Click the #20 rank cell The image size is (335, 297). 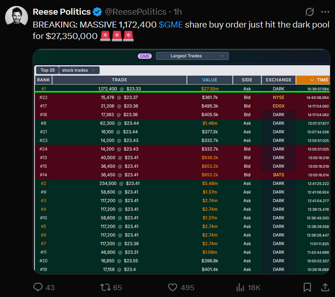(x=43, y=261)
